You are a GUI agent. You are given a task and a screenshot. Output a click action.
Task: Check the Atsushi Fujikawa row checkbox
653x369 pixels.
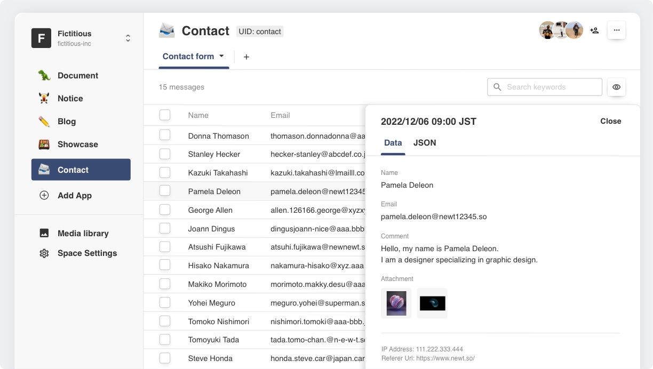click(165, 246)
